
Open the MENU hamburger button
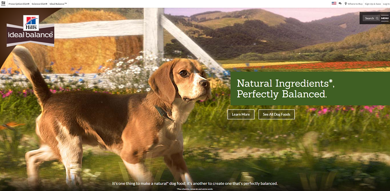[385, 18]
